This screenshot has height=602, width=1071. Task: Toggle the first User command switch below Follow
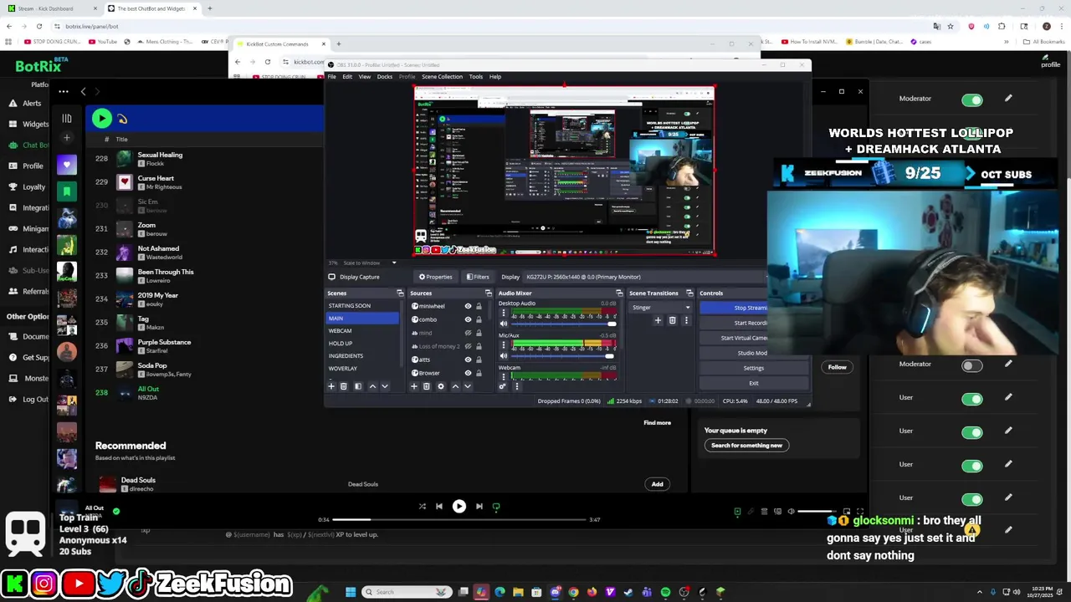[x=971, y=399]
